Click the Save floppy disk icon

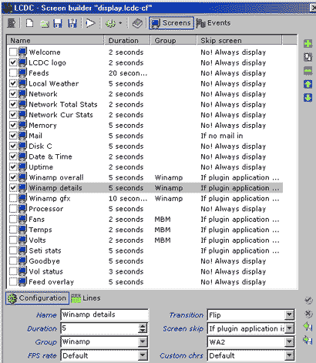click(x=58, y=23)
